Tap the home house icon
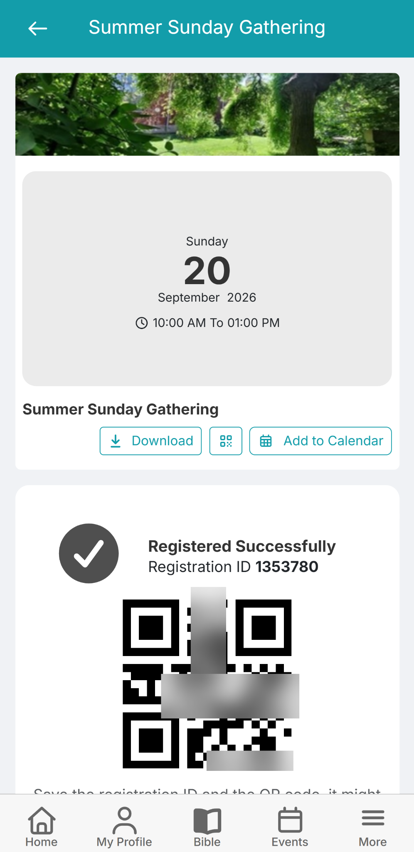Screen dimensions: 414x852 click(x=42, y=820)
